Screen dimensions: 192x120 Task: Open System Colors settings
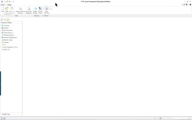coord(40,10)
